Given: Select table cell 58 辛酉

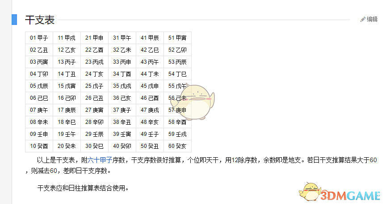Looking at the screenshot, I should coord(177,122).
